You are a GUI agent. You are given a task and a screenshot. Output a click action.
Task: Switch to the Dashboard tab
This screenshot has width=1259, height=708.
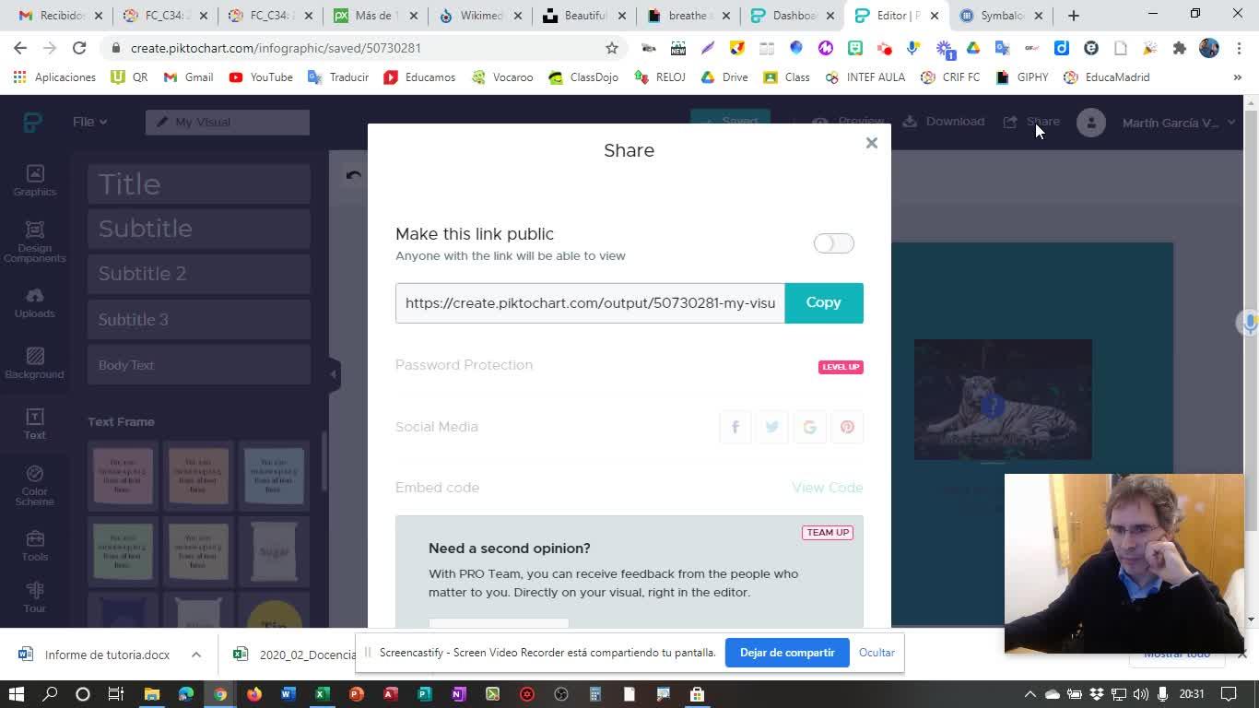(x=794, y=16)
